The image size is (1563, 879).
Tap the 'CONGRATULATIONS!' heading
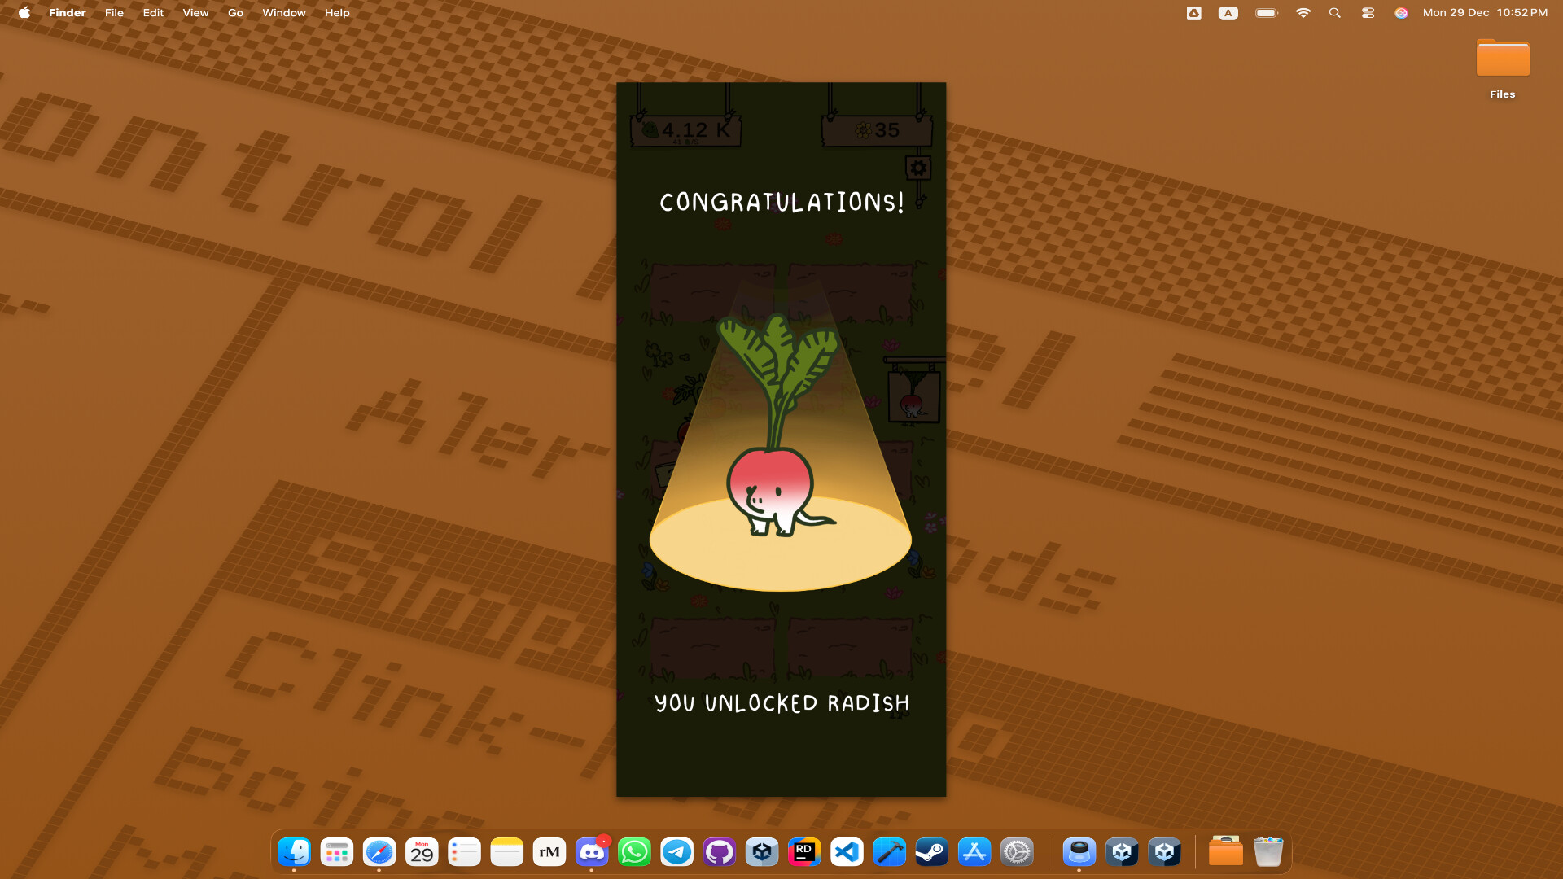781,203
